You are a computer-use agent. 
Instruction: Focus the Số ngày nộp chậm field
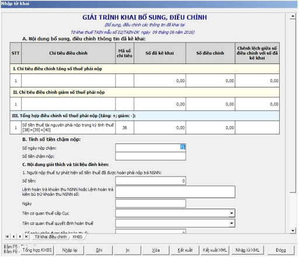pyautogui.click(x=151, y=148)
